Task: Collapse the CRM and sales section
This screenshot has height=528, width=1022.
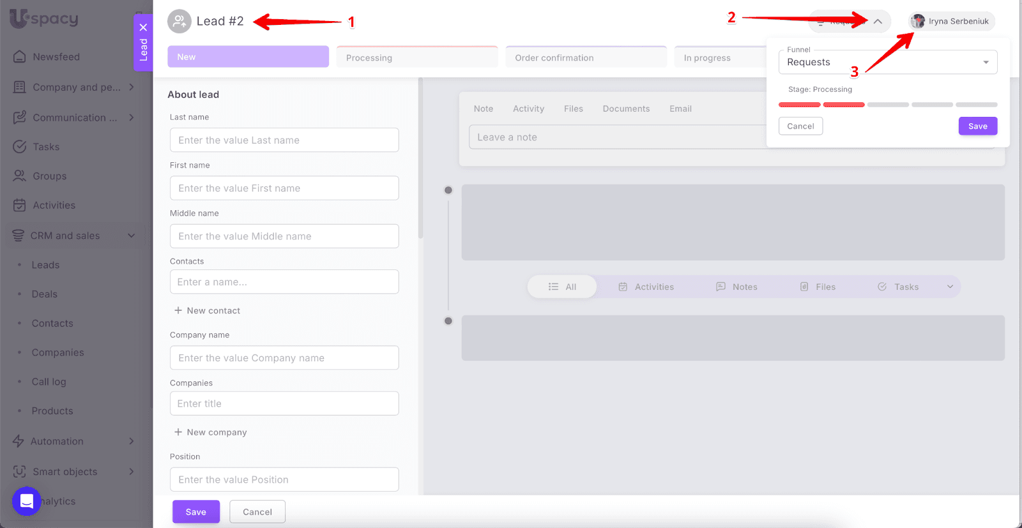Action: pos(131,236)
